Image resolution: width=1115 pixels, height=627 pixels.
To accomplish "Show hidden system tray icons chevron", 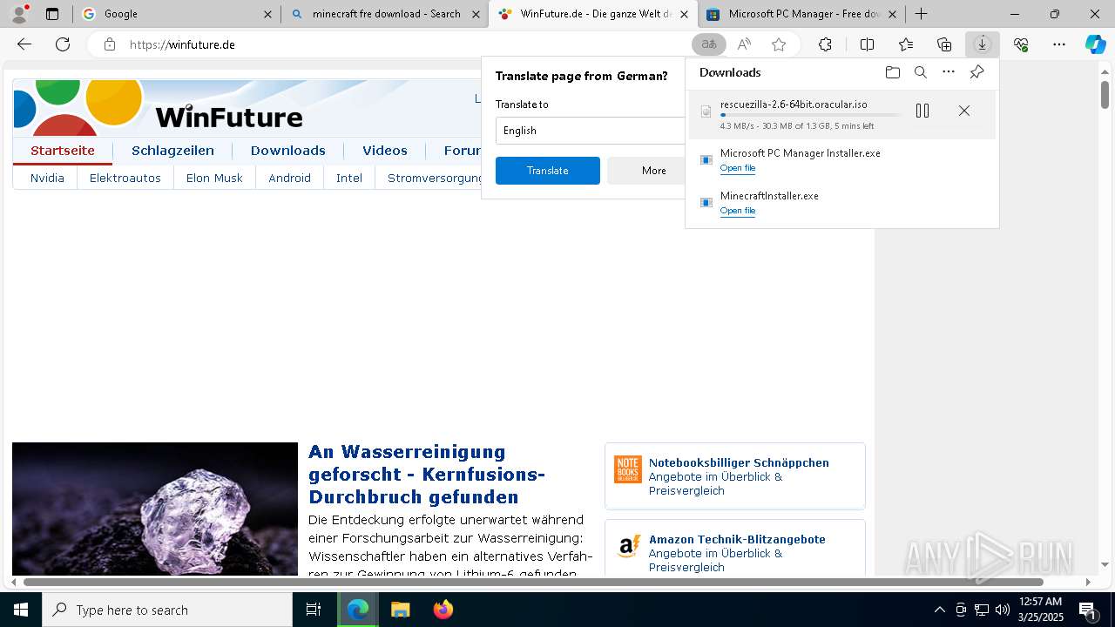I will tap(939, 610).
